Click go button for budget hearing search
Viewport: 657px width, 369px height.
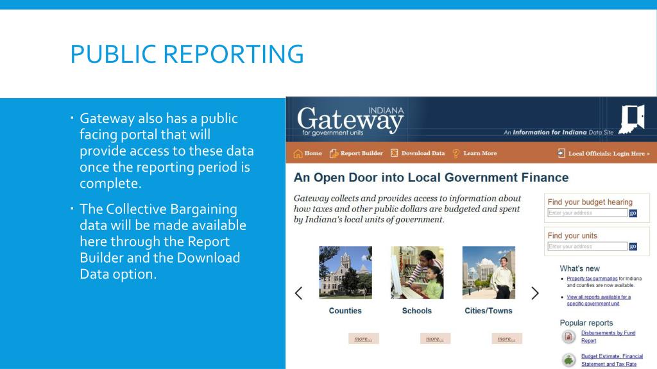(x=633, y=213)
